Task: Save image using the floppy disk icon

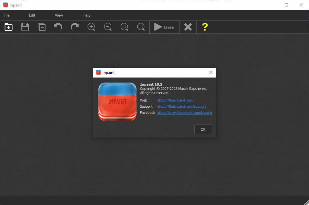Action: 25,27
